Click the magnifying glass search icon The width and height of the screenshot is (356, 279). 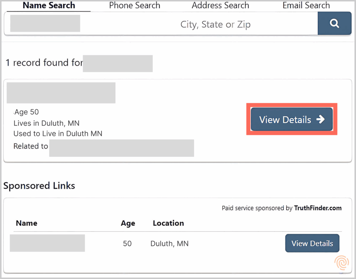coord(334,23)
